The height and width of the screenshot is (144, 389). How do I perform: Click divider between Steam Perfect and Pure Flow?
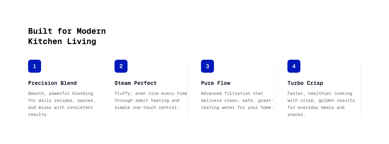[188, 89]
